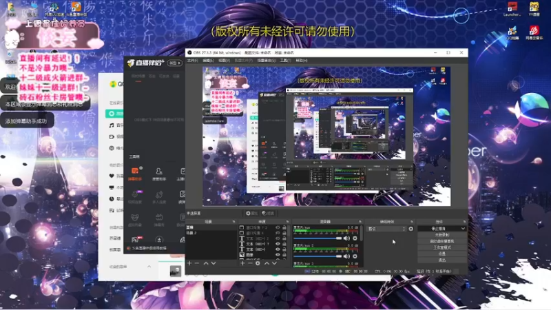Open transition properties gear icon
This screenshot has width=551, height=310.
point(410,229)
